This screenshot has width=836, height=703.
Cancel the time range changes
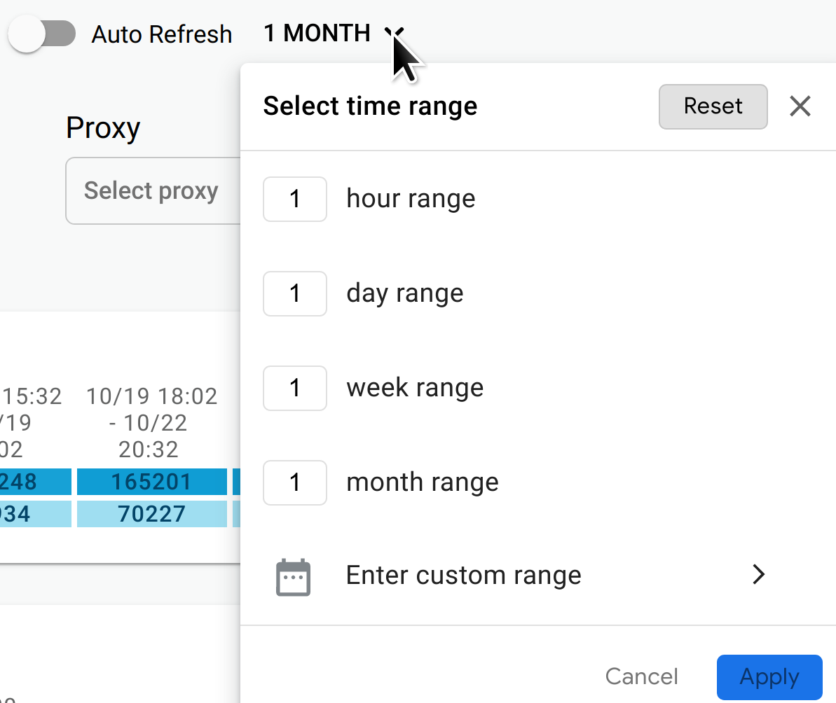640,676
